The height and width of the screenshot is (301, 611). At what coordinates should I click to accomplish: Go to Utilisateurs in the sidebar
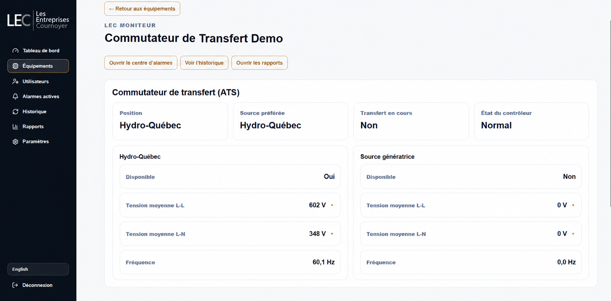[38, 81]
